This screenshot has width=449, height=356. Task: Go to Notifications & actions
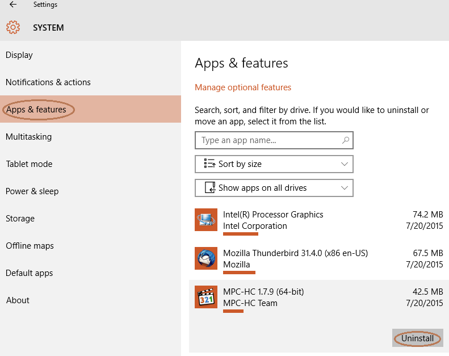(x=48, y=82)
